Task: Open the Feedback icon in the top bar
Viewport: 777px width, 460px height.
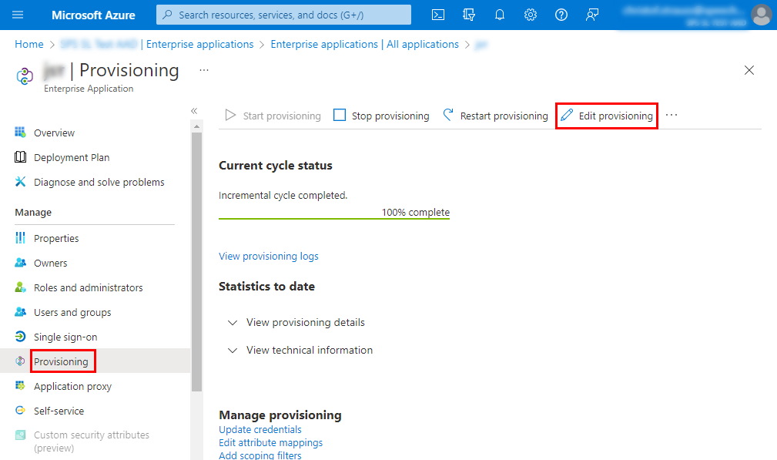Action: [x=591, y=15]
